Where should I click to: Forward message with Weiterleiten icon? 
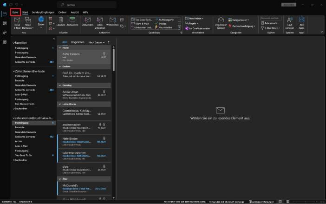pyautogui.click(x=112, y=21)
